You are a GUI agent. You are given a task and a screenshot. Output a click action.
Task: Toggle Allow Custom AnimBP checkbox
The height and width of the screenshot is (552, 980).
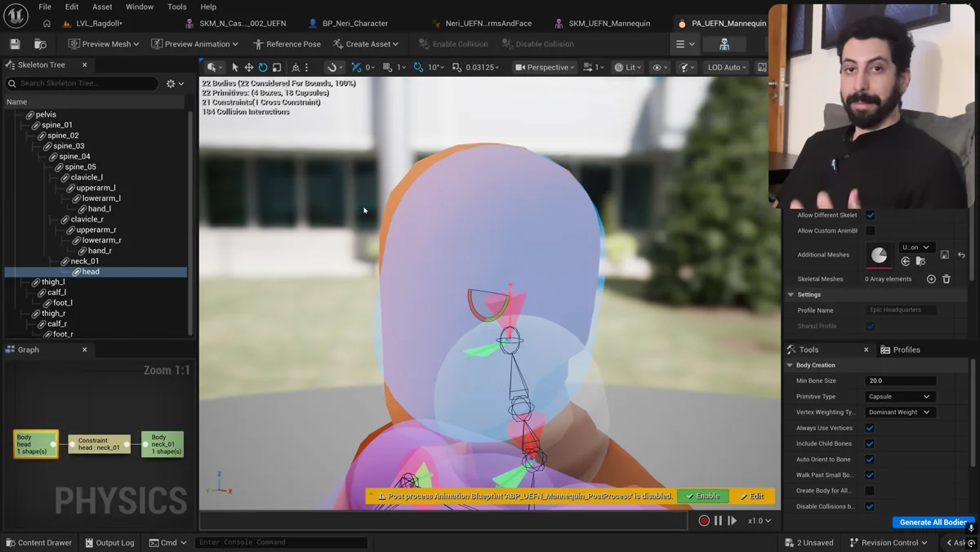pyautogui.click(x=871, y=231)
